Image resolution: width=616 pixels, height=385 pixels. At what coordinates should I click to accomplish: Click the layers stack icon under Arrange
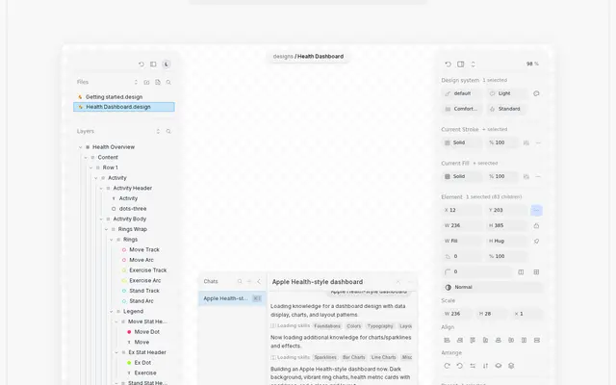pos(511,366)
